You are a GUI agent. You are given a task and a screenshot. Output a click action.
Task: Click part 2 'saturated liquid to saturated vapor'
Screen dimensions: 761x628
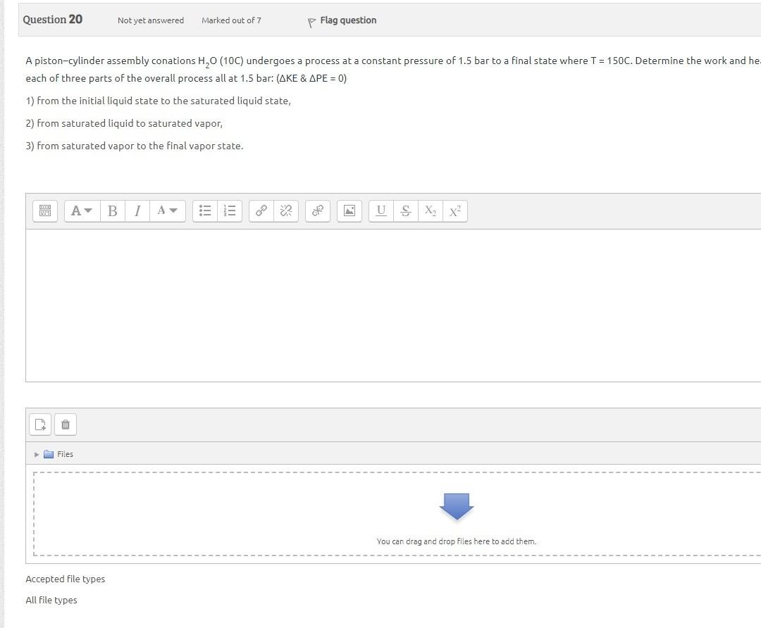[x=124, y=123]
